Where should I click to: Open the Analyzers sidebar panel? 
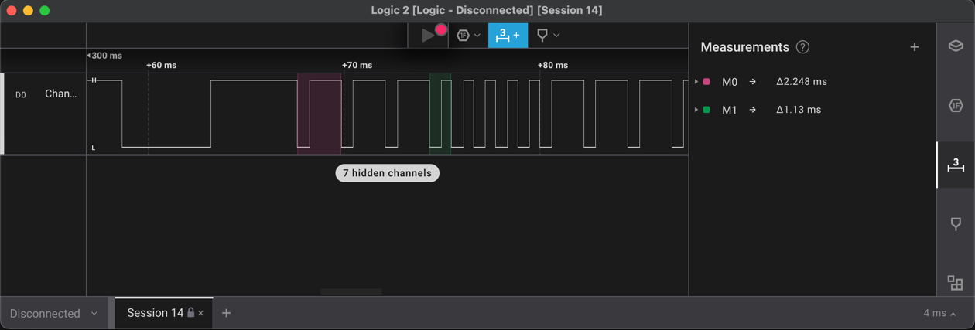click(956, 106)
